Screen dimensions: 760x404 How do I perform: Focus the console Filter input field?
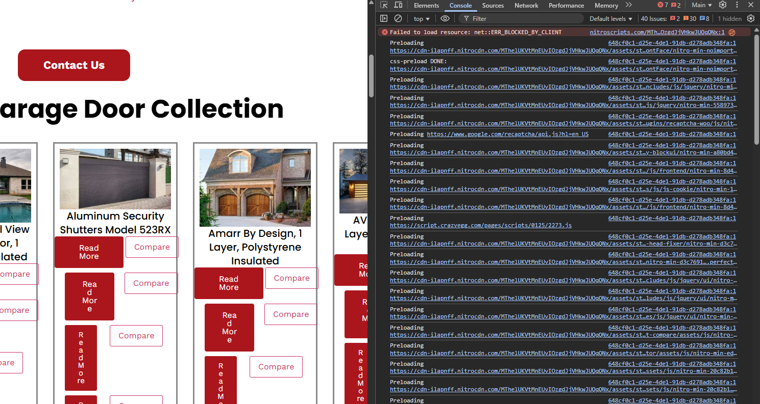tap(521, 18)
